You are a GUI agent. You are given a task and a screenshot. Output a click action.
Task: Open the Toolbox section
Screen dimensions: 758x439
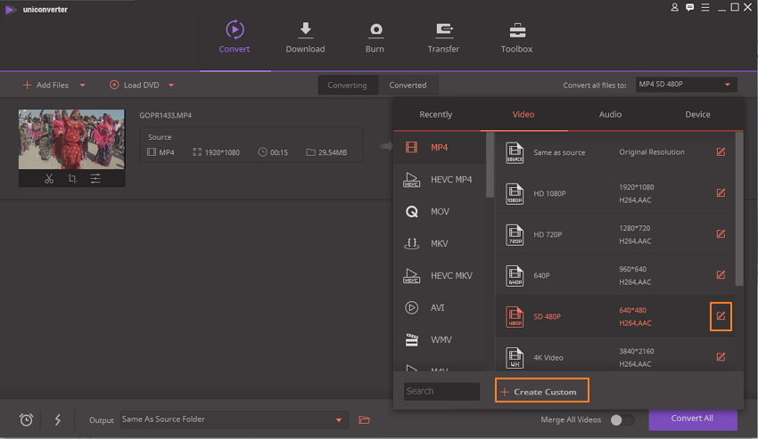(516, 37)
